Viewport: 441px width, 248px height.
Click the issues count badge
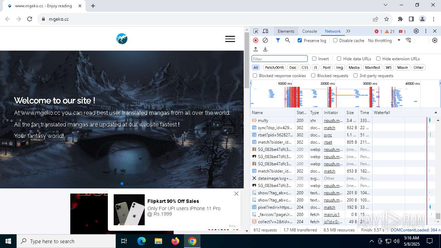pos(402,31)
